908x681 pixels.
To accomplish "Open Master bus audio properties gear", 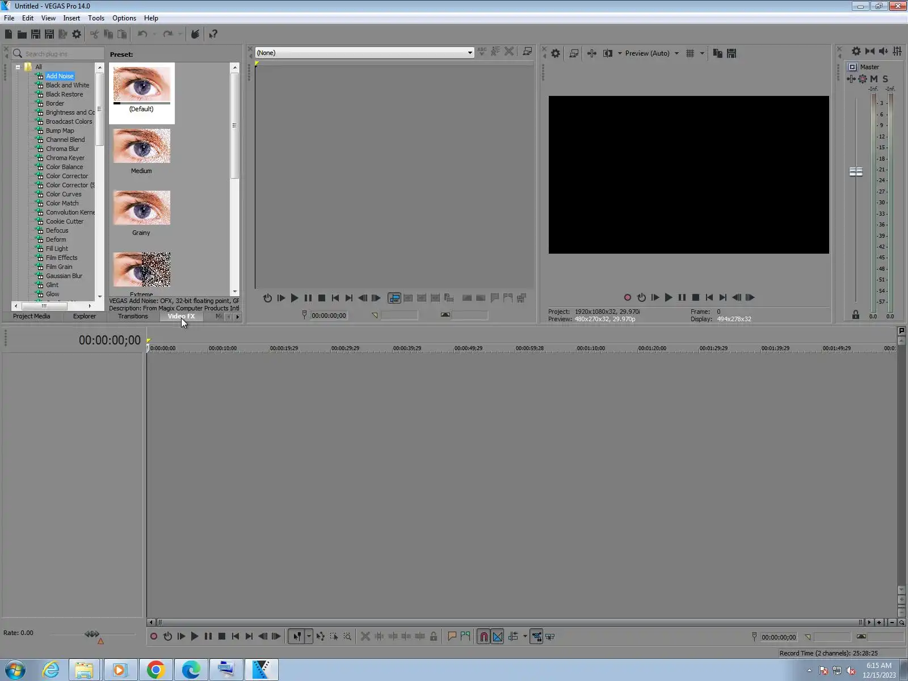I will coord(856,51).
